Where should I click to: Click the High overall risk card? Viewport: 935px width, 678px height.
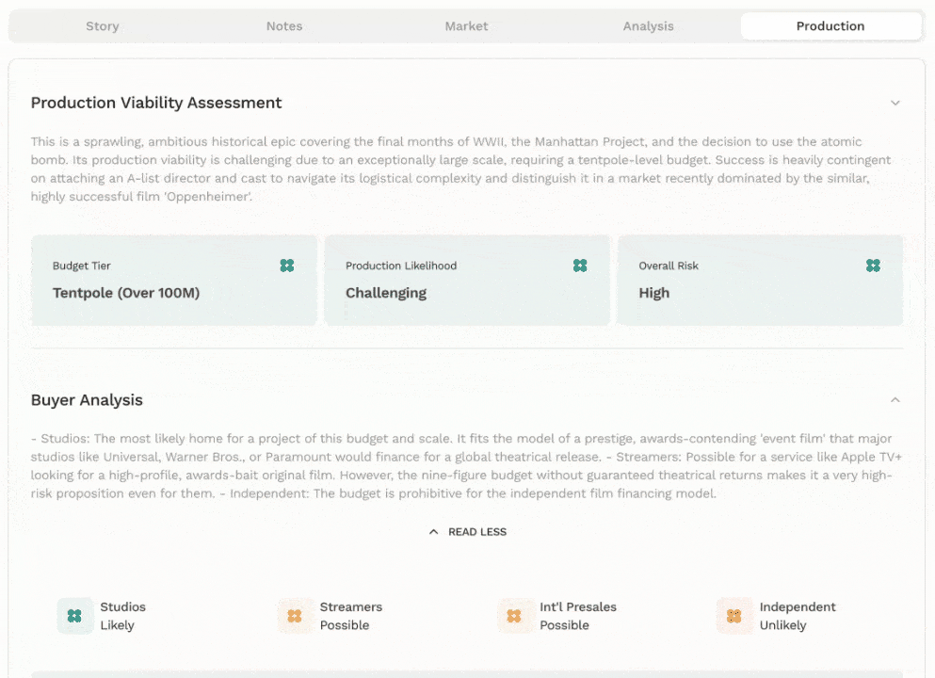(x=759, y=282)
